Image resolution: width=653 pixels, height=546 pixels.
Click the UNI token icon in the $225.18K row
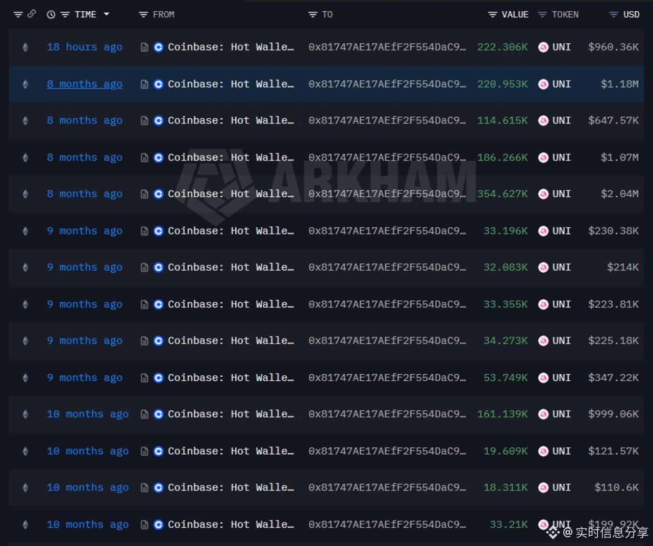click(x=543, y=341)
